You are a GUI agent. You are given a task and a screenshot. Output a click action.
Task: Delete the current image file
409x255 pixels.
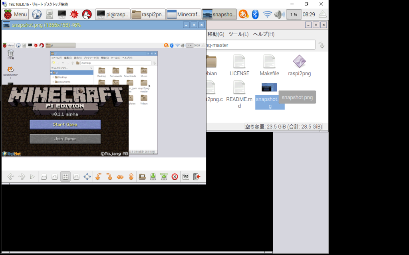click(175, 177)
